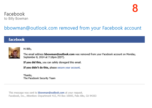Click the Facebook, Inc. address line

click(x=53, y=96)
